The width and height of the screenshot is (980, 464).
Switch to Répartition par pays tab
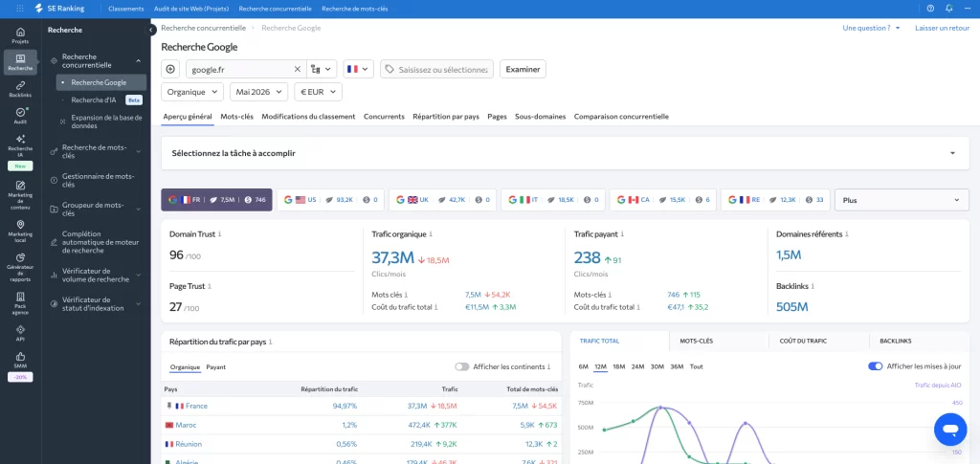click(x=446, y=116)
